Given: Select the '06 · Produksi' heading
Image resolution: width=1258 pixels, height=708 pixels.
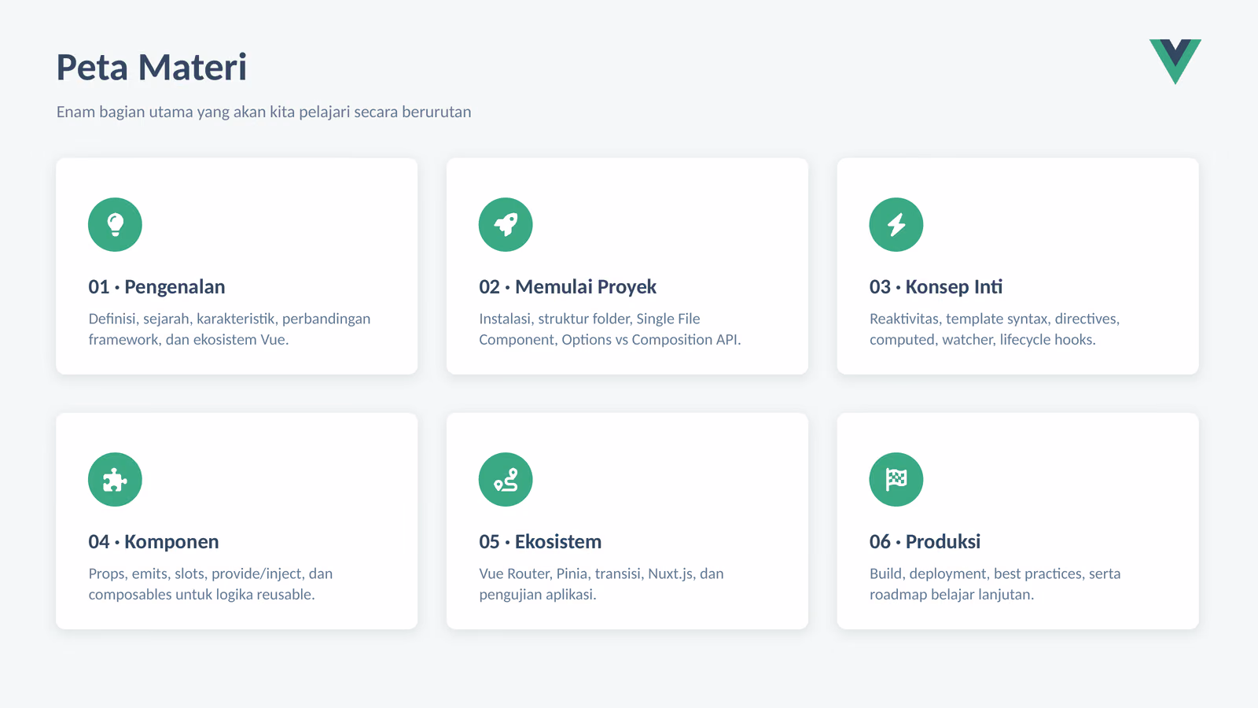Looking at the screenshot, I should pyautogui.click(x=925, y=542).
